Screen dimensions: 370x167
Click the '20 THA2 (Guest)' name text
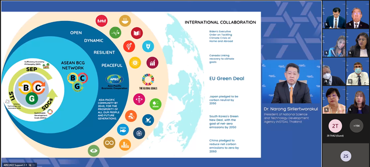335,136
